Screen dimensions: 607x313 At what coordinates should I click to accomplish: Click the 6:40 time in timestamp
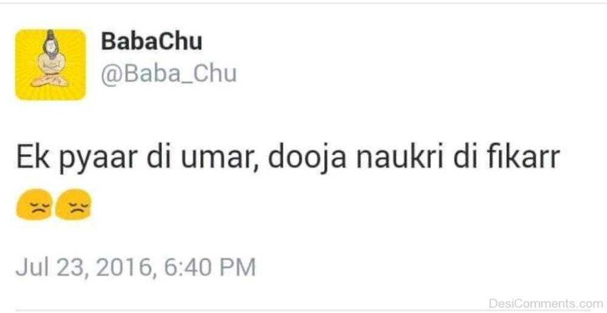180,268
